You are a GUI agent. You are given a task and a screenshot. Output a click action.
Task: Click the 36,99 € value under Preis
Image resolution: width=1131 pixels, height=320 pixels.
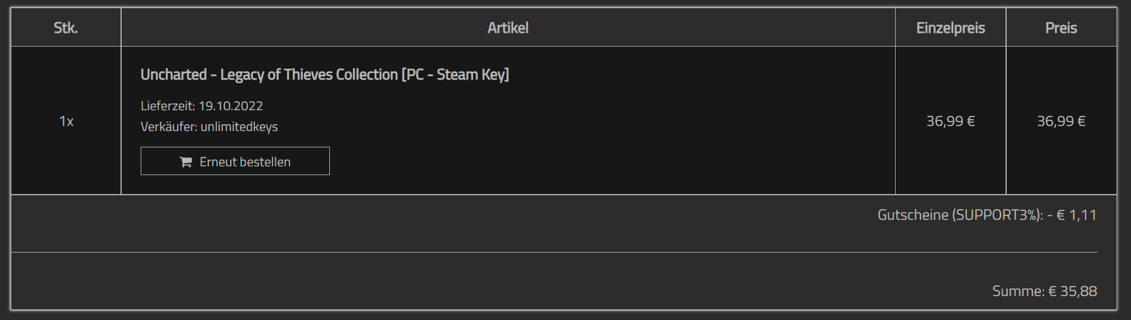click(x=1061, y=121)
